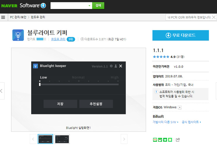
Task: Share to Naver cafe icon
Action: pyautogui.click(x=160, y=140)
